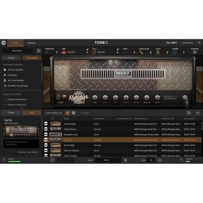Toggle the Cab lock icon
Screen dimensions: 203x203
tap(118, 49)
